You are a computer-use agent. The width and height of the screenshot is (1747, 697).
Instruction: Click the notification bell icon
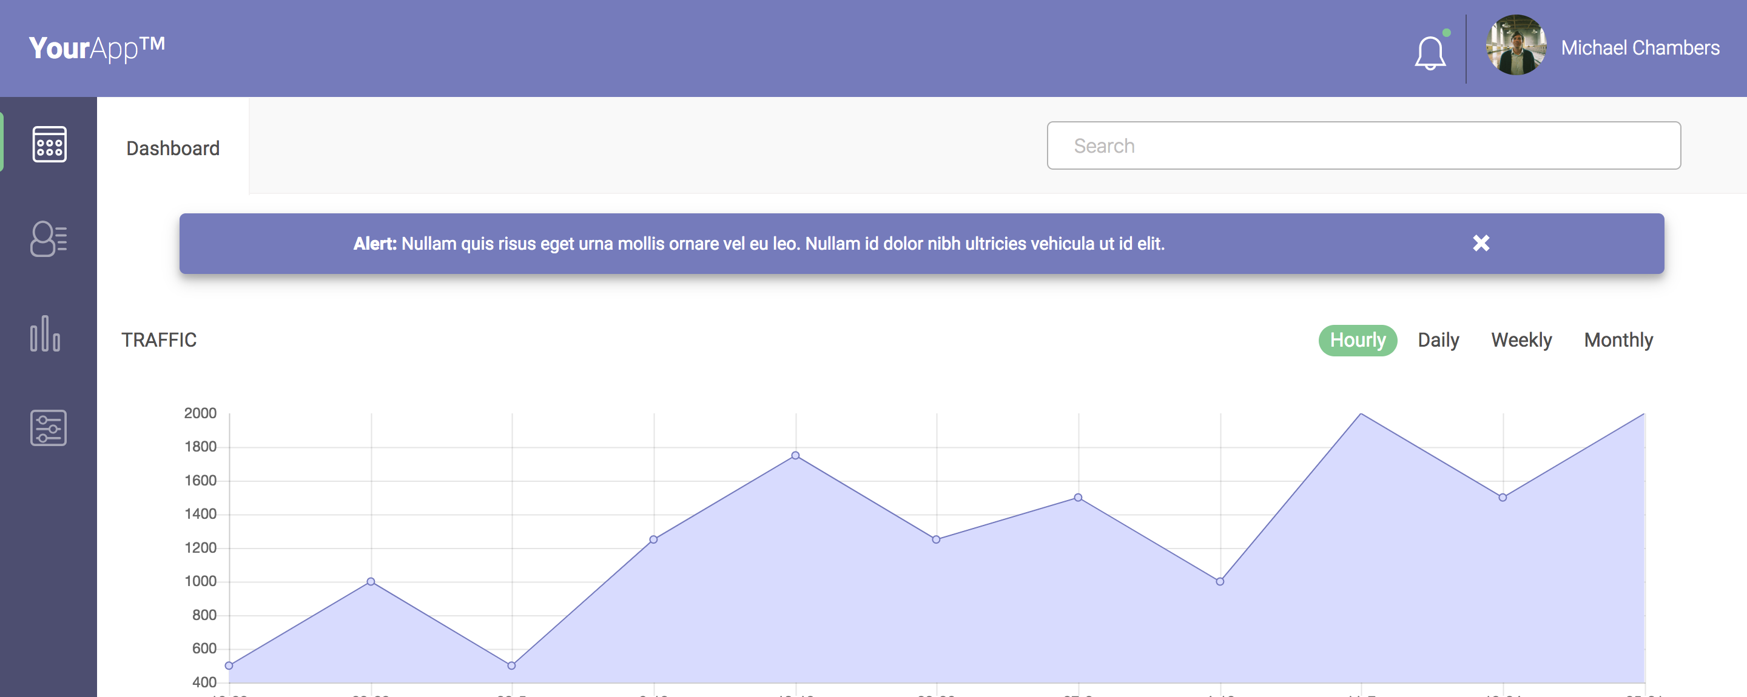(x=1430, y=52)
